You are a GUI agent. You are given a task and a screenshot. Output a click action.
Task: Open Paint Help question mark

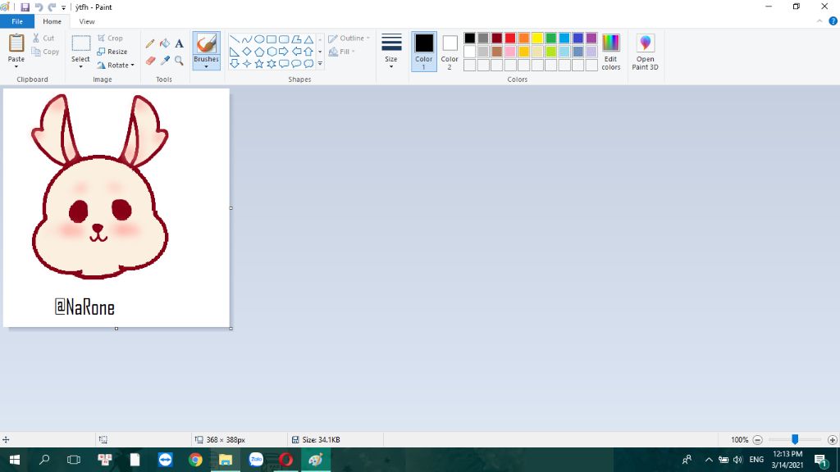tap(833, 21)
